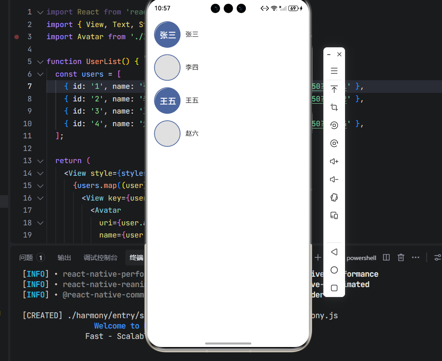
Task: Click the 'Avatar' identifier on line 3
Action: 90,37
